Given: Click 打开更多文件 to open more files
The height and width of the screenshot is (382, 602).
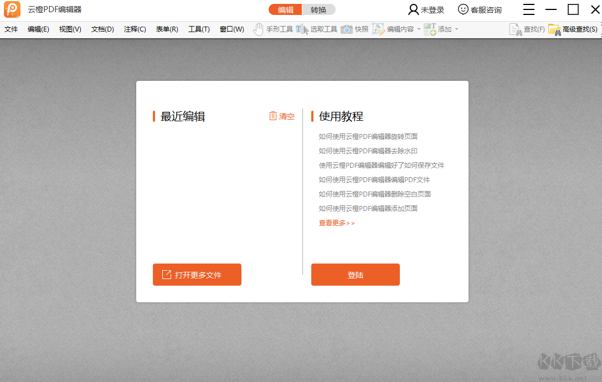Looking at the screenshot, I should pyautogui.click(x=197, y=274).
